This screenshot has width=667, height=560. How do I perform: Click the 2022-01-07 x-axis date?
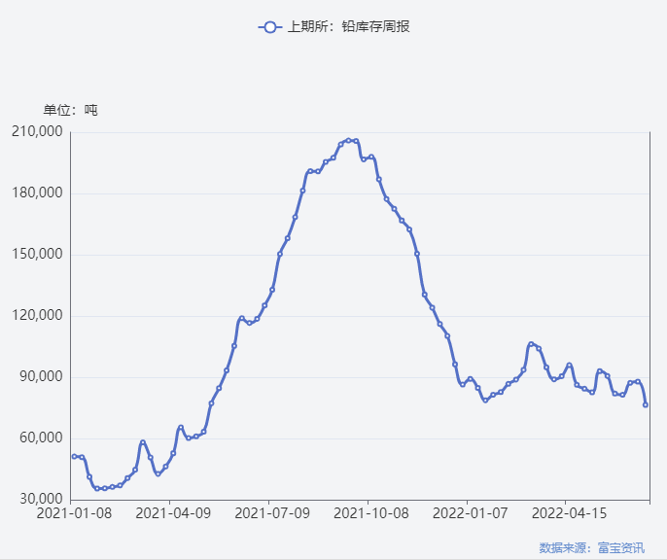tap(470, 513)
